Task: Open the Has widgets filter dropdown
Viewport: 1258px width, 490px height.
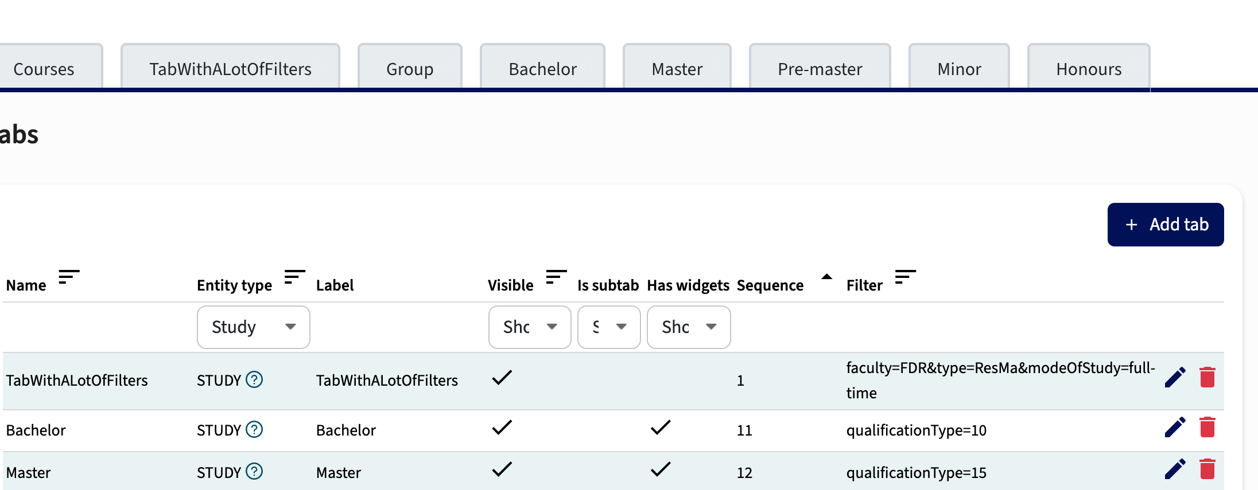Action: (689, 327)
